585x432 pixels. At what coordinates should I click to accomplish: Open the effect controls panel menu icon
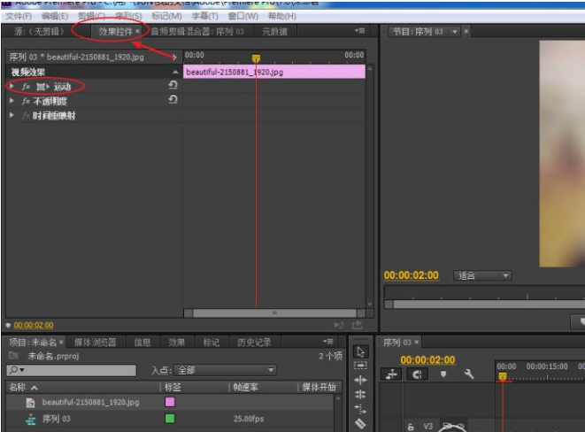click(x=359, y=31)
